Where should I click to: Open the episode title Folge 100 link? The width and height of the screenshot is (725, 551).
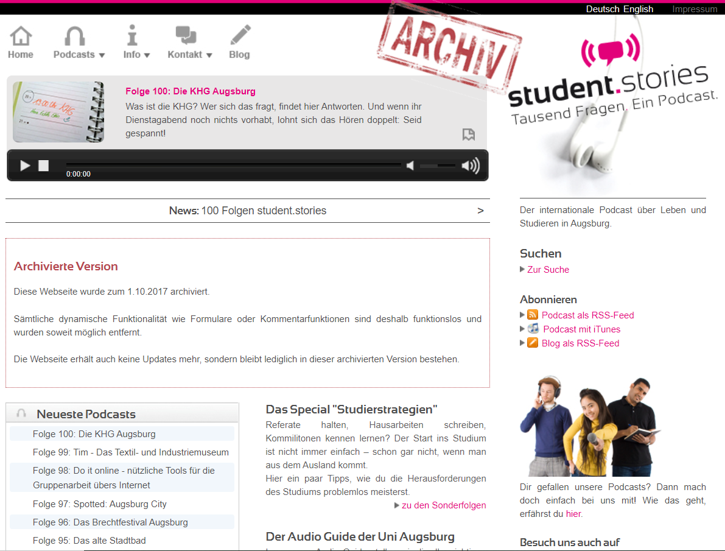coord(191,91)
